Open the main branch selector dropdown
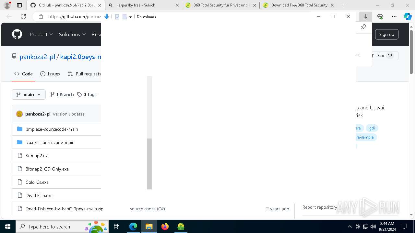This screenshot has width=415, height=233. tap(29, 94)
